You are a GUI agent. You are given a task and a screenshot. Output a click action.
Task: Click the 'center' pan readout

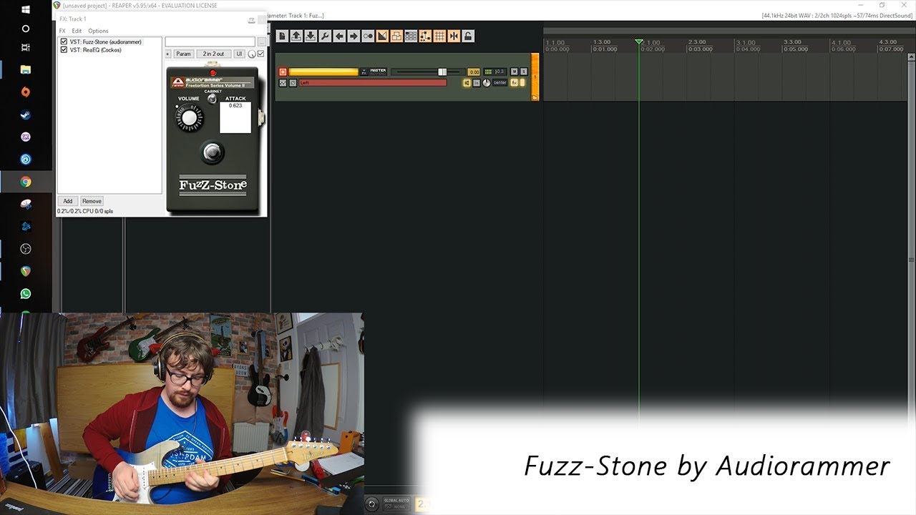[500, 83]
